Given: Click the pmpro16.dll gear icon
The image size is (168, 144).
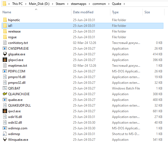Looking at the screenshot, I should tap(5, 77).
